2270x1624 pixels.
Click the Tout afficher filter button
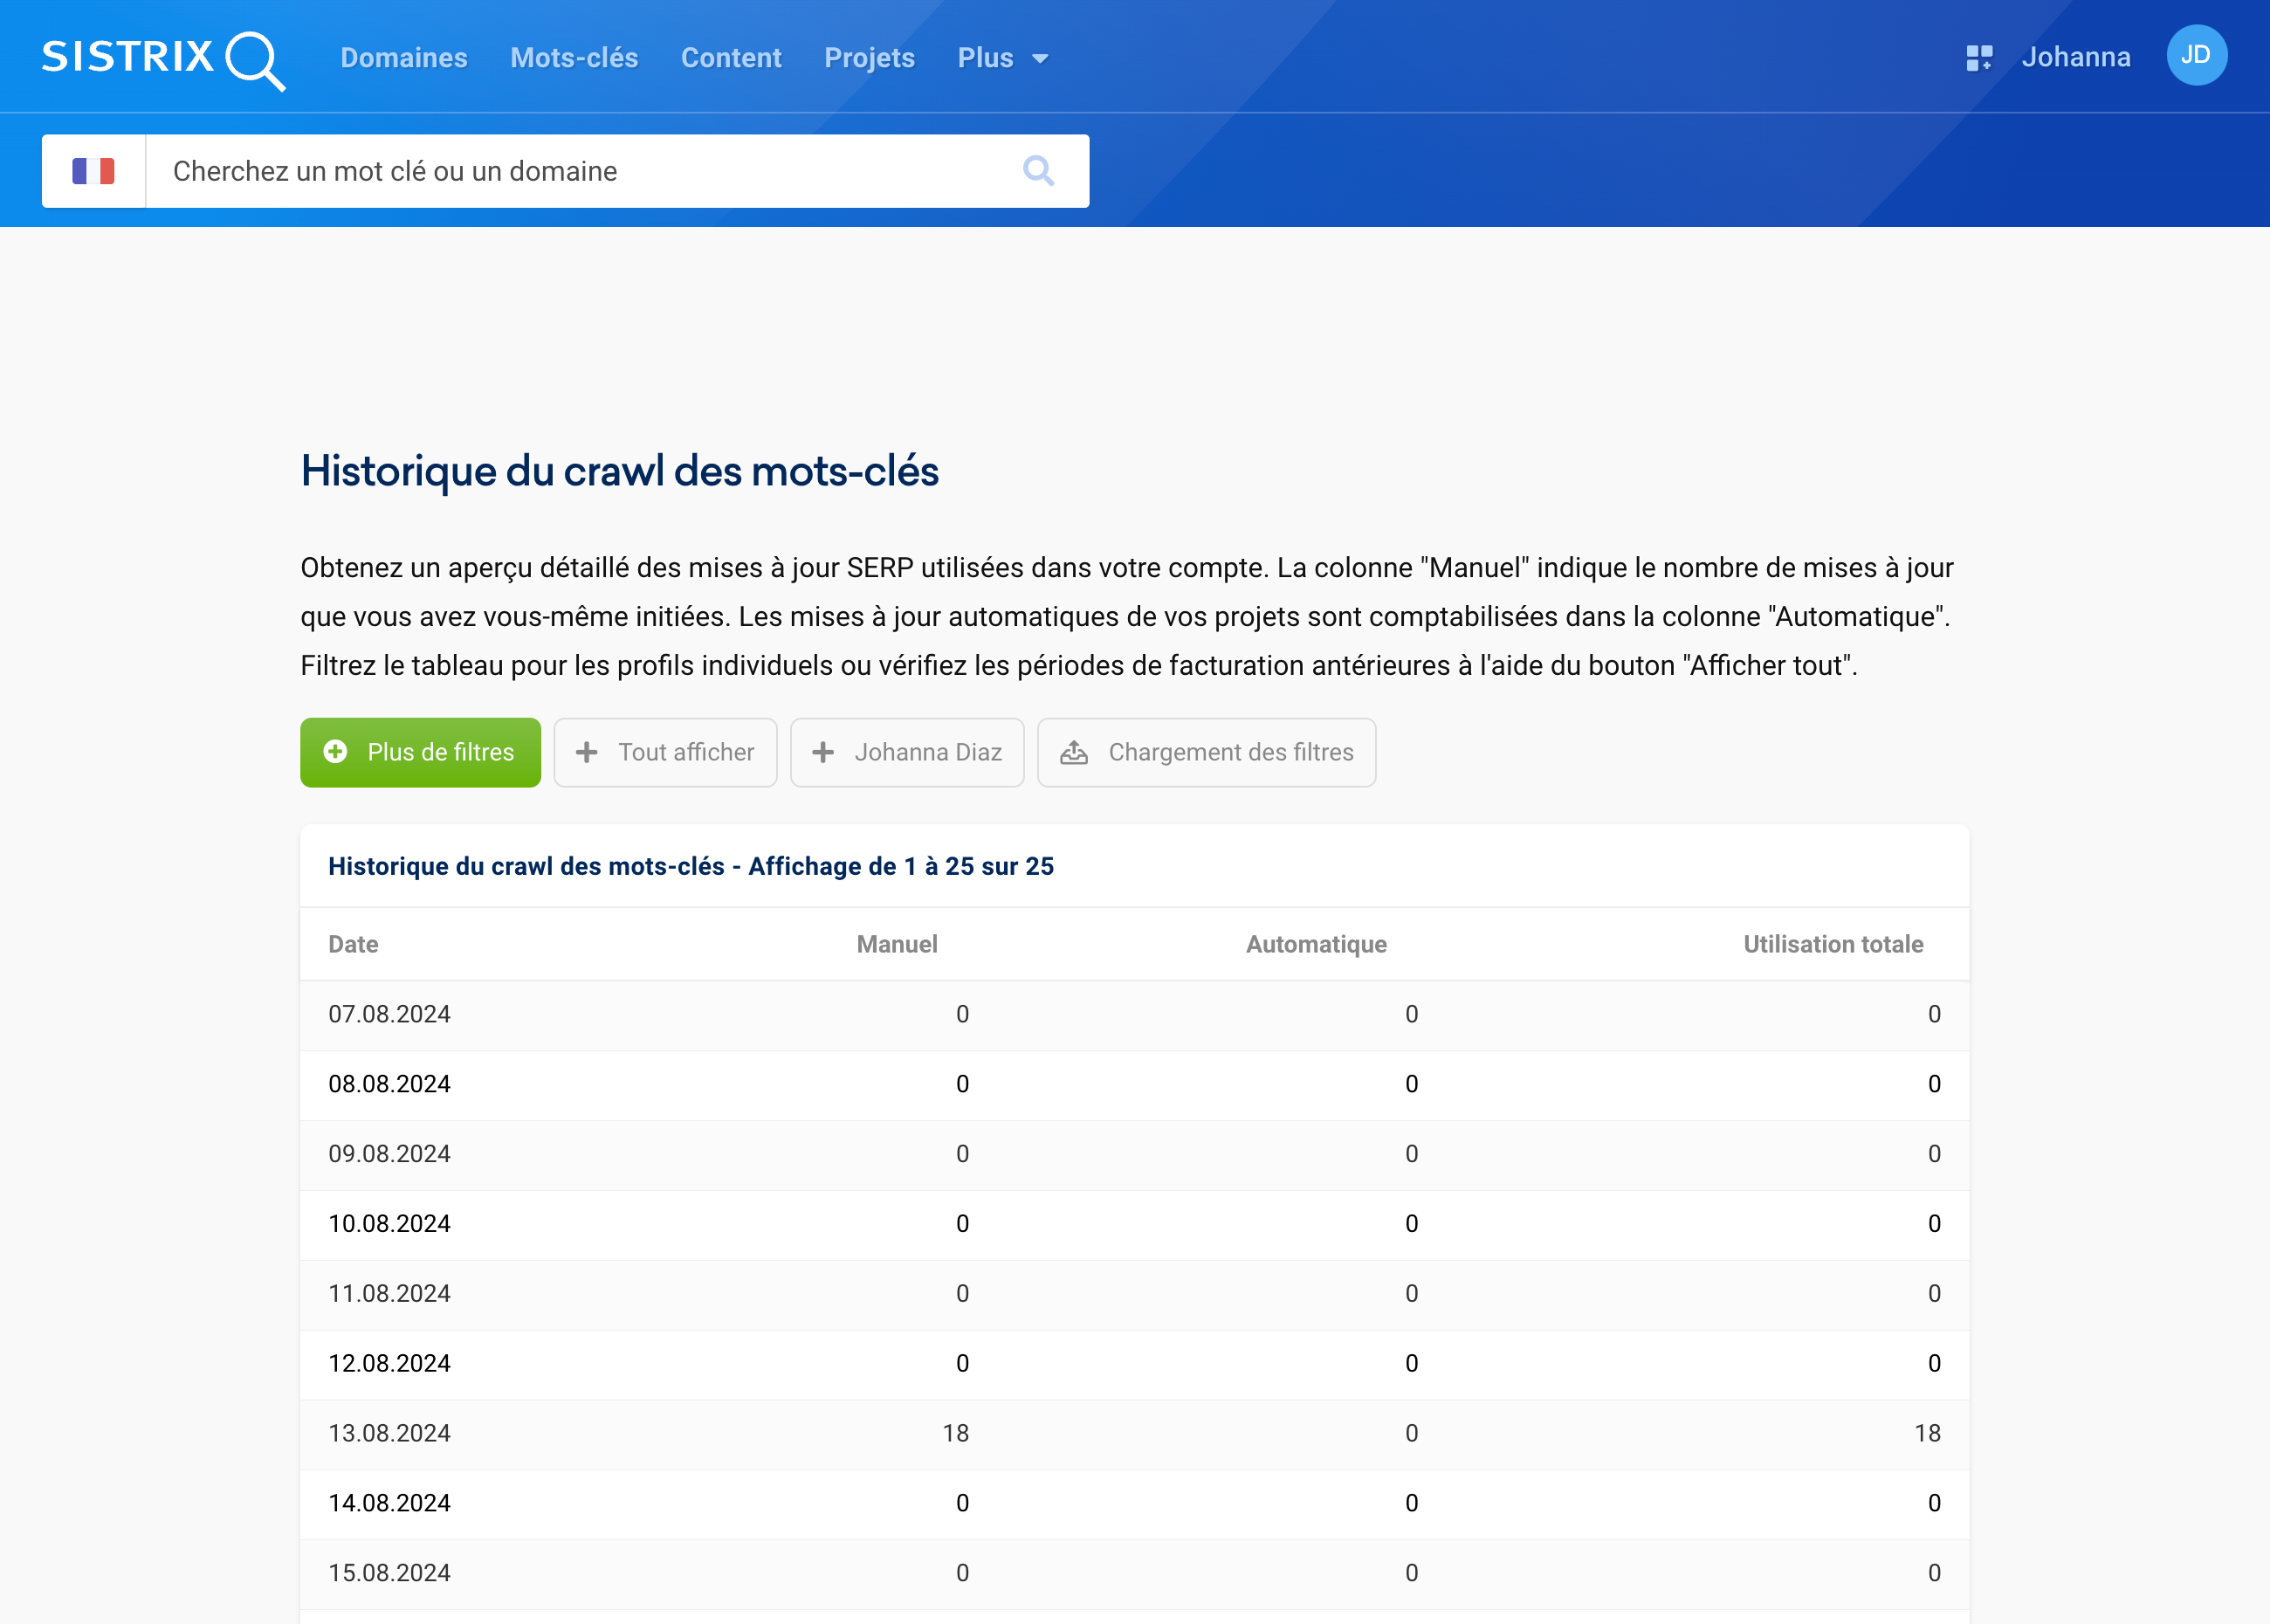pos(665,752)
